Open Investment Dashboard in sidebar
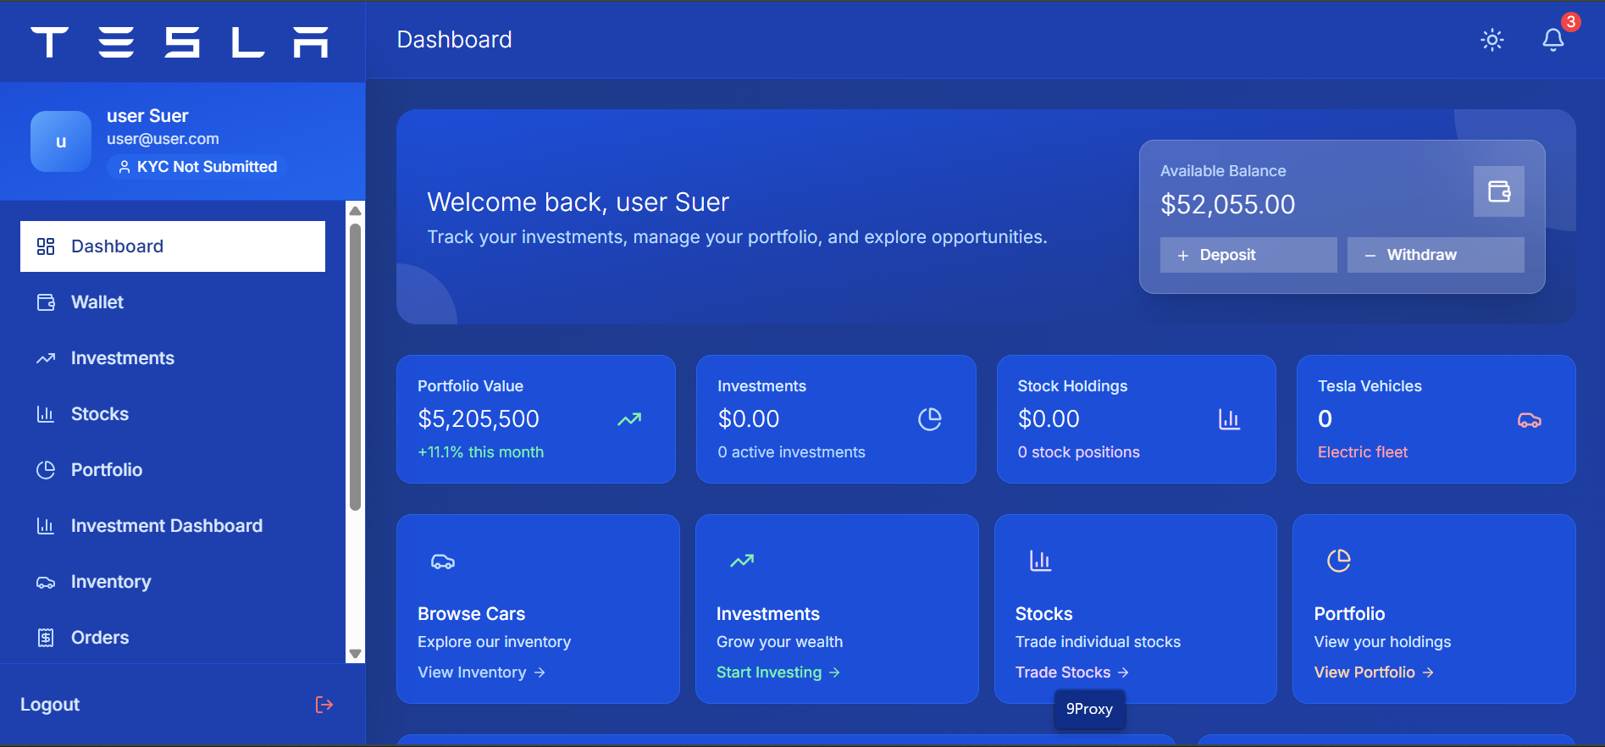This screenshot has height=747, width=1605. tap(173, 526)
